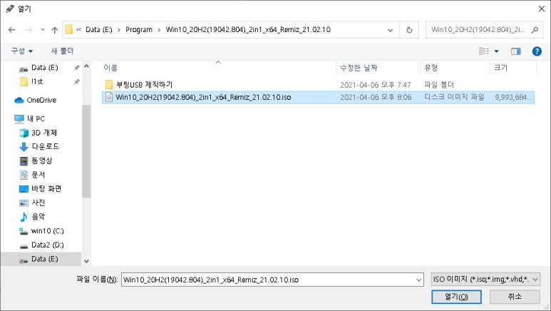Image resolution: width=551 pixels, height=311 pixels.
Task: Click Program in the address breadcrumb
Action: [x=139, y=30]
